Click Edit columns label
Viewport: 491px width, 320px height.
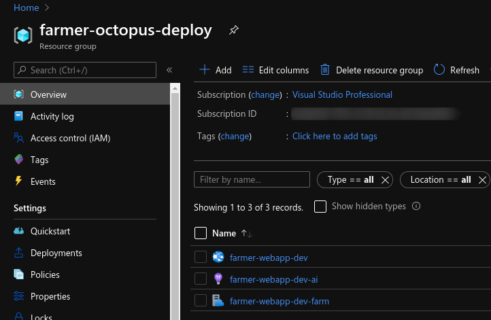[x=284, y=70]
